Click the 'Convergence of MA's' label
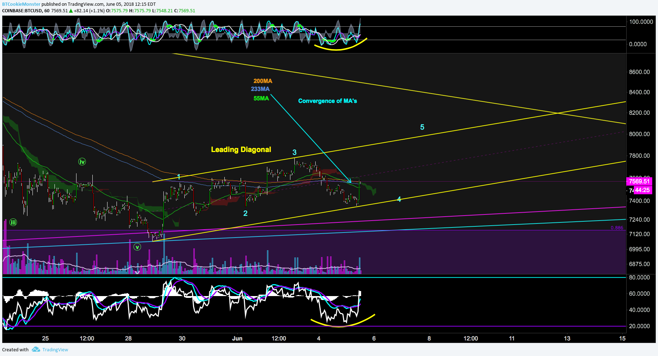 328,101
